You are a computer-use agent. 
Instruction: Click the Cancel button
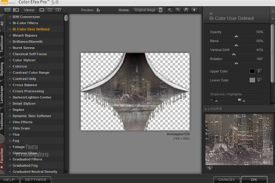point(227,180)
